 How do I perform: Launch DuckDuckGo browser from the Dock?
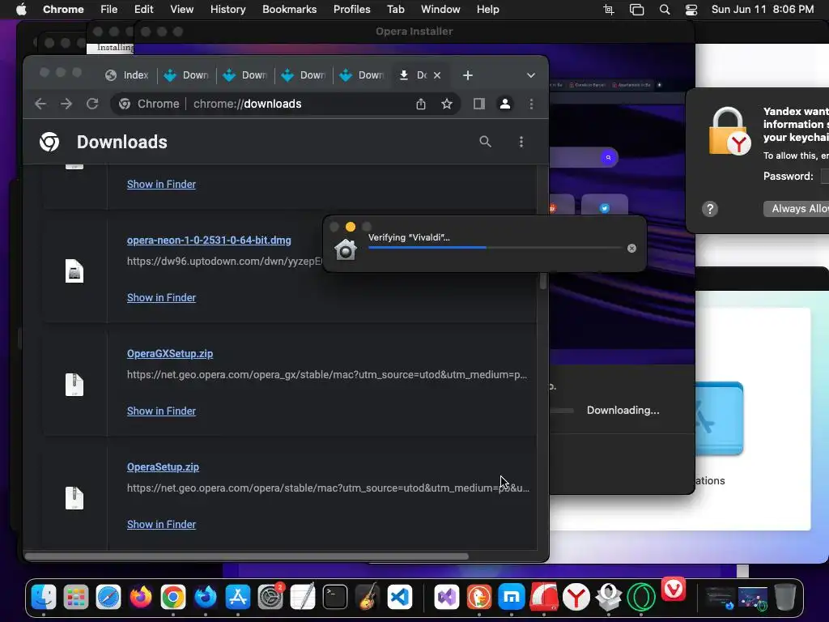[x=479, y=597]
